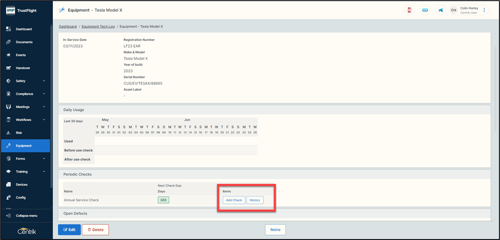Click the blue link icon in header
This screenshot has height=240, width=500.
(x=425, y=10)
